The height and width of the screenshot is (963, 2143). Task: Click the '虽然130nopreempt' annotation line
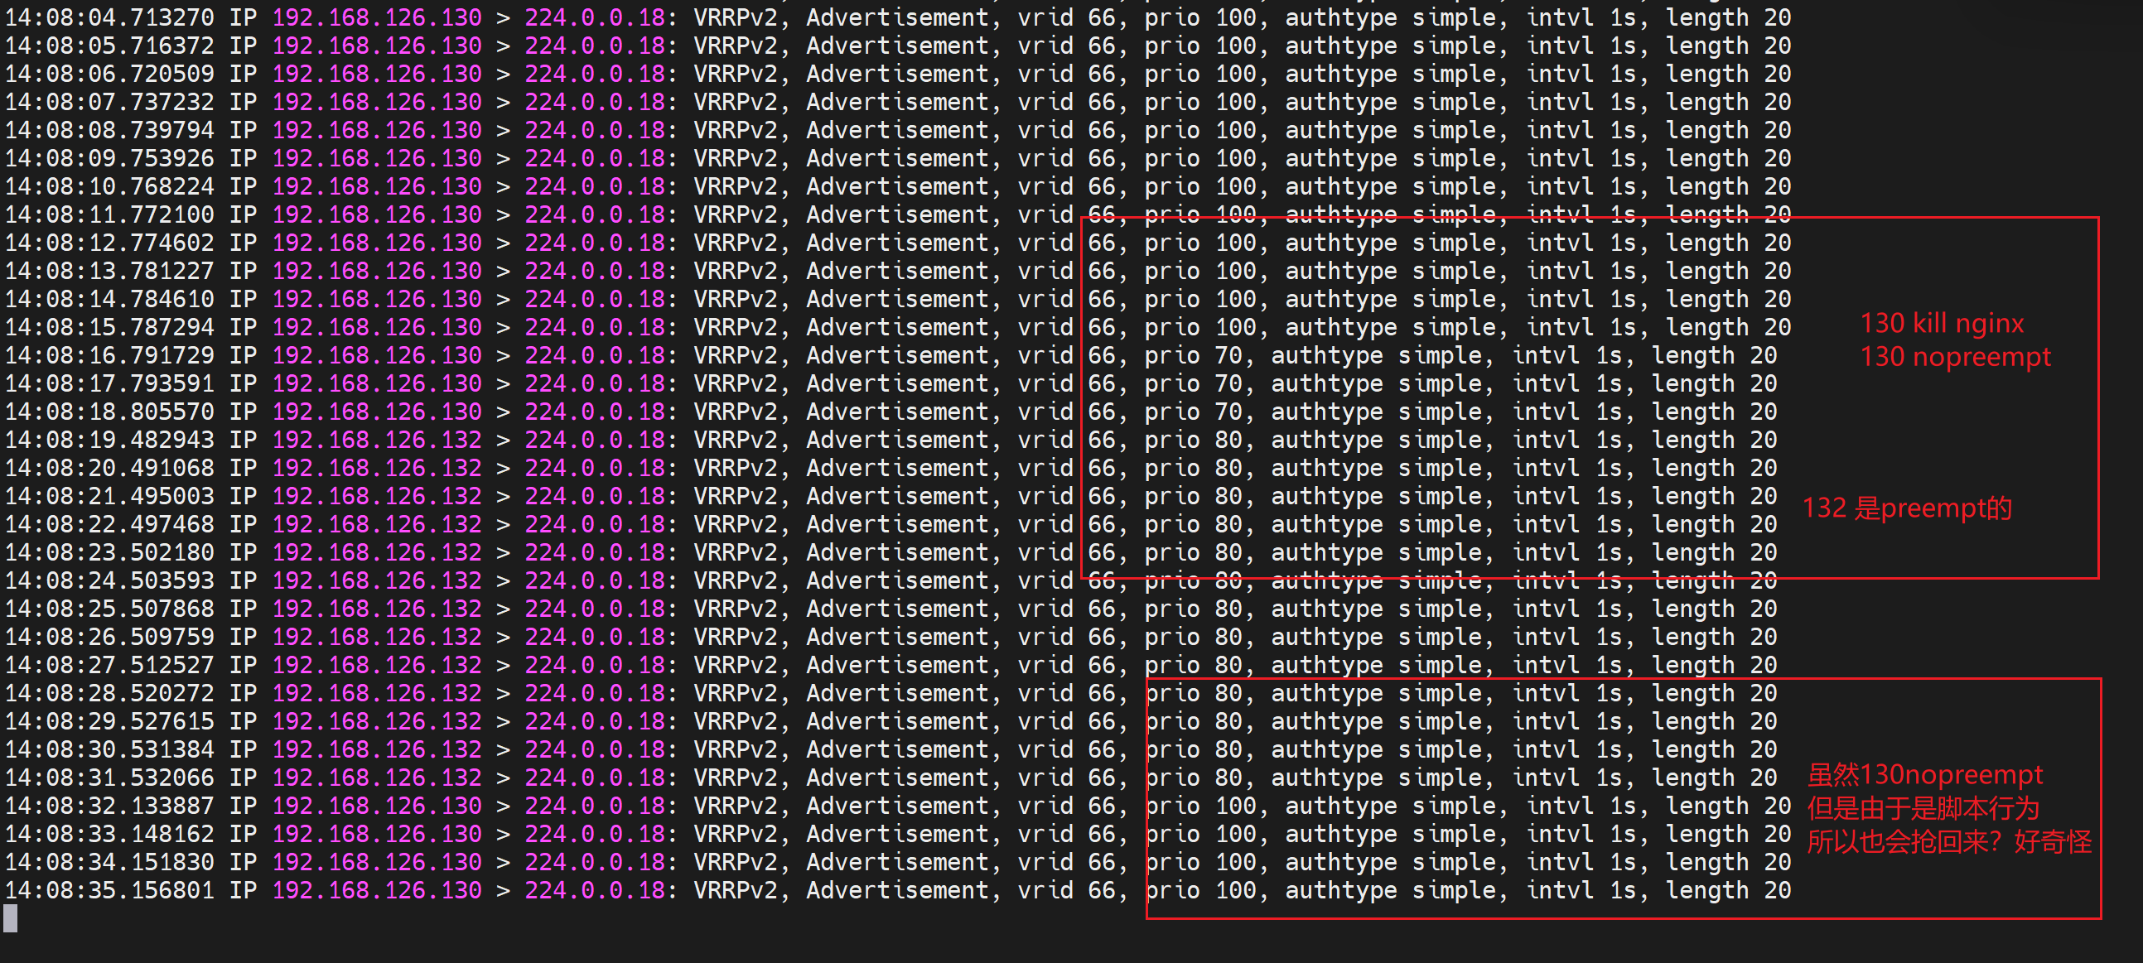(x=1925, y=774)
